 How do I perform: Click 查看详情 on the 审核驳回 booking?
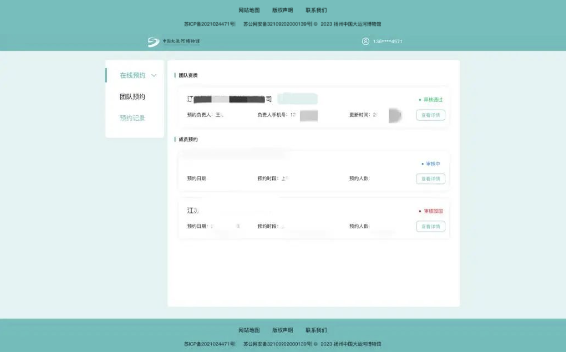pyautogui.click(x=430, y=227)
